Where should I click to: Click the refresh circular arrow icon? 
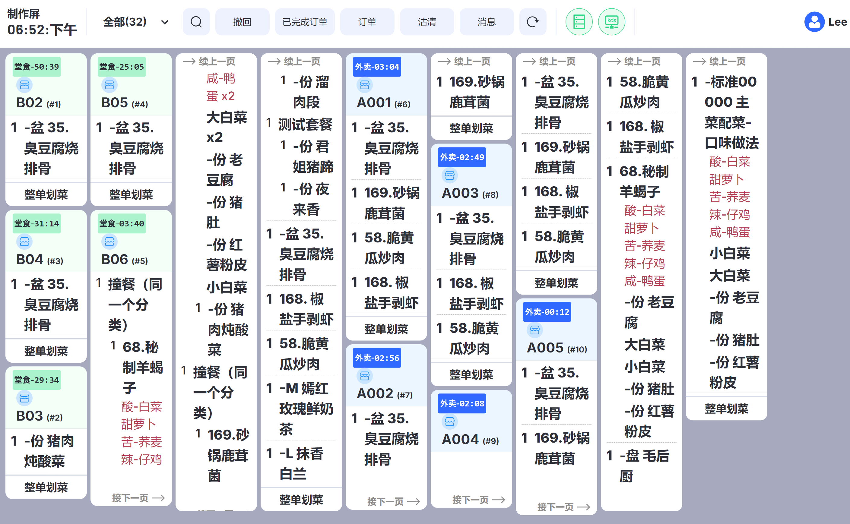click(x=532, y=22)
